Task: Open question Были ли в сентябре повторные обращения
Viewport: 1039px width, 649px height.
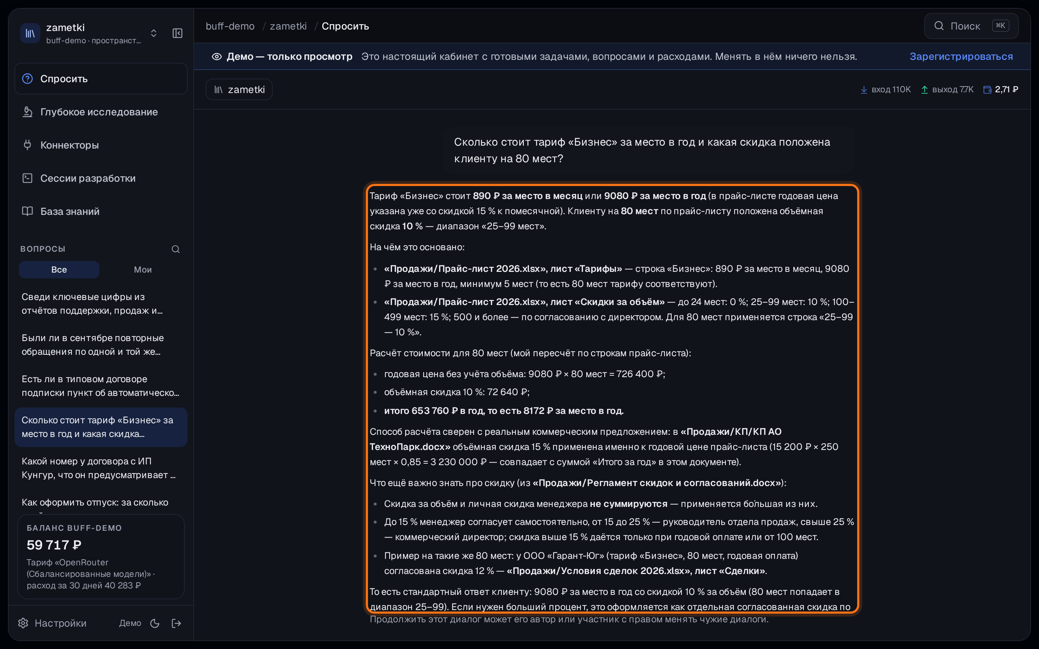Action: click(101, 345)
